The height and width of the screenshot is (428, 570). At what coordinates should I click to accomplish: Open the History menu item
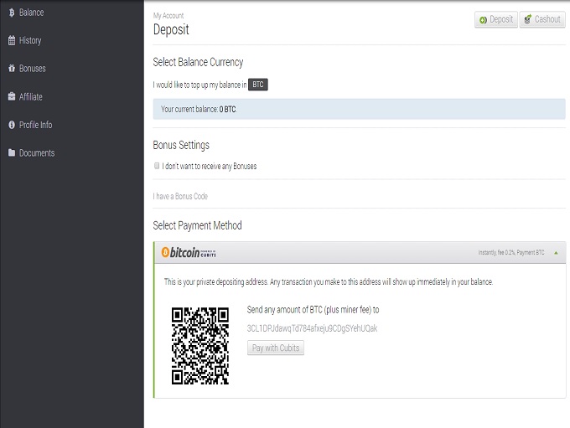click(30, 40)
